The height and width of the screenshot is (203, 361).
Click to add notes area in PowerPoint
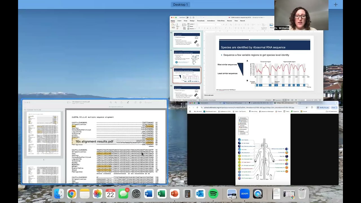[209, 95]
